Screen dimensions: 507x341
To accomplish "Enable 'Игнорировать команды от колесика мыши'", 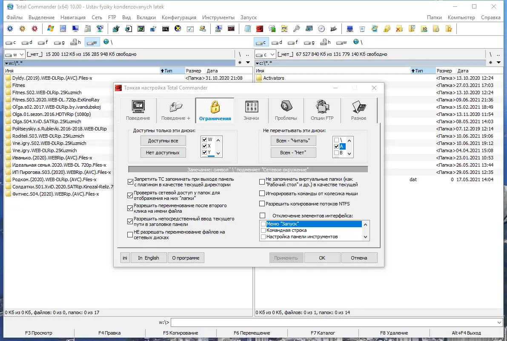I will point(262,194).
